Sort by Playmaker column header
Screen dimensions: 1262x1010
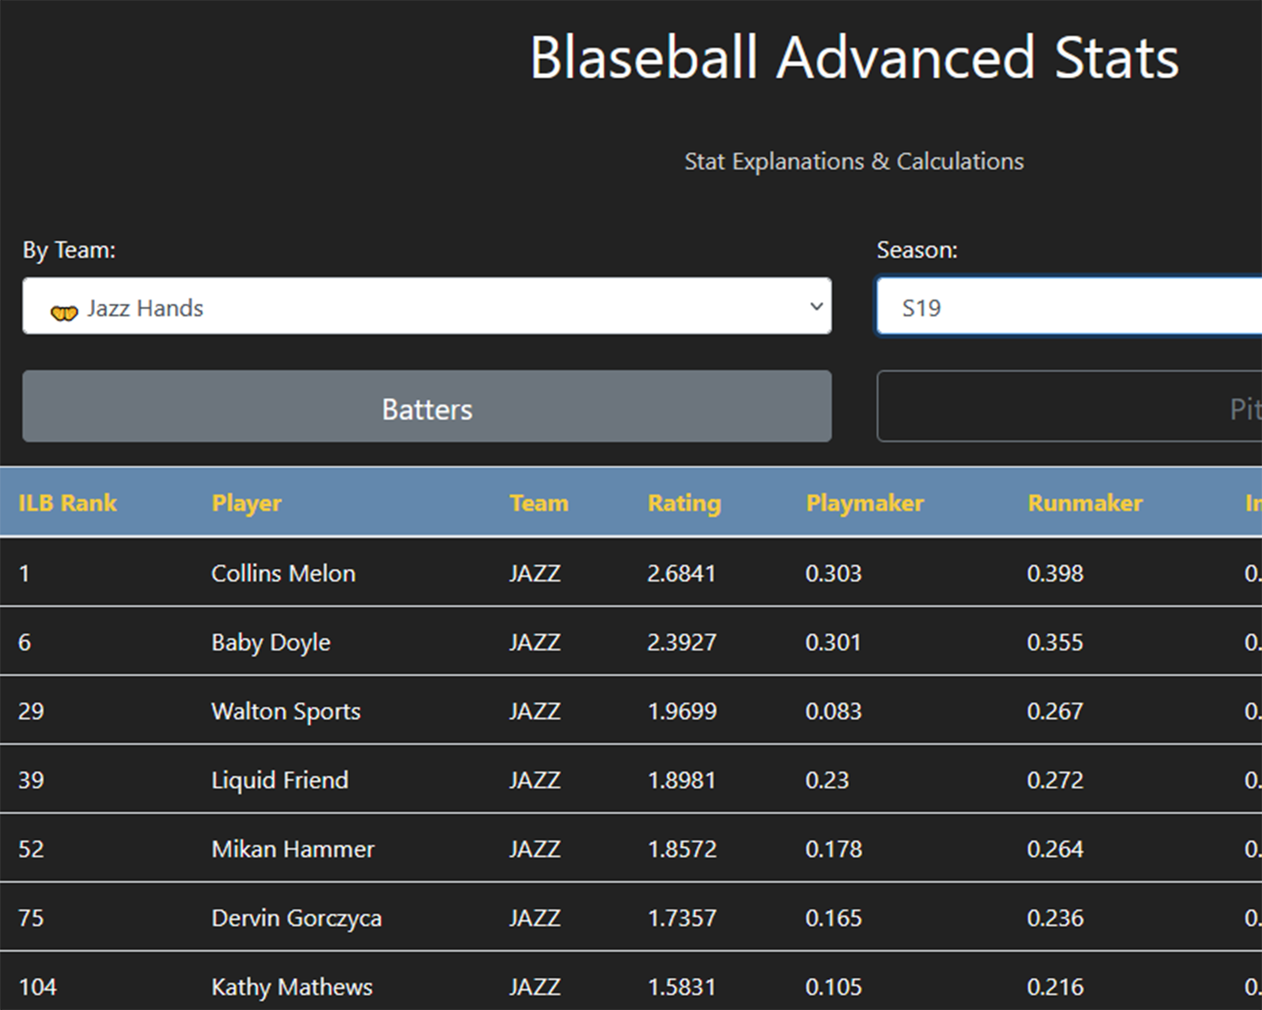(x=864, y=503)
